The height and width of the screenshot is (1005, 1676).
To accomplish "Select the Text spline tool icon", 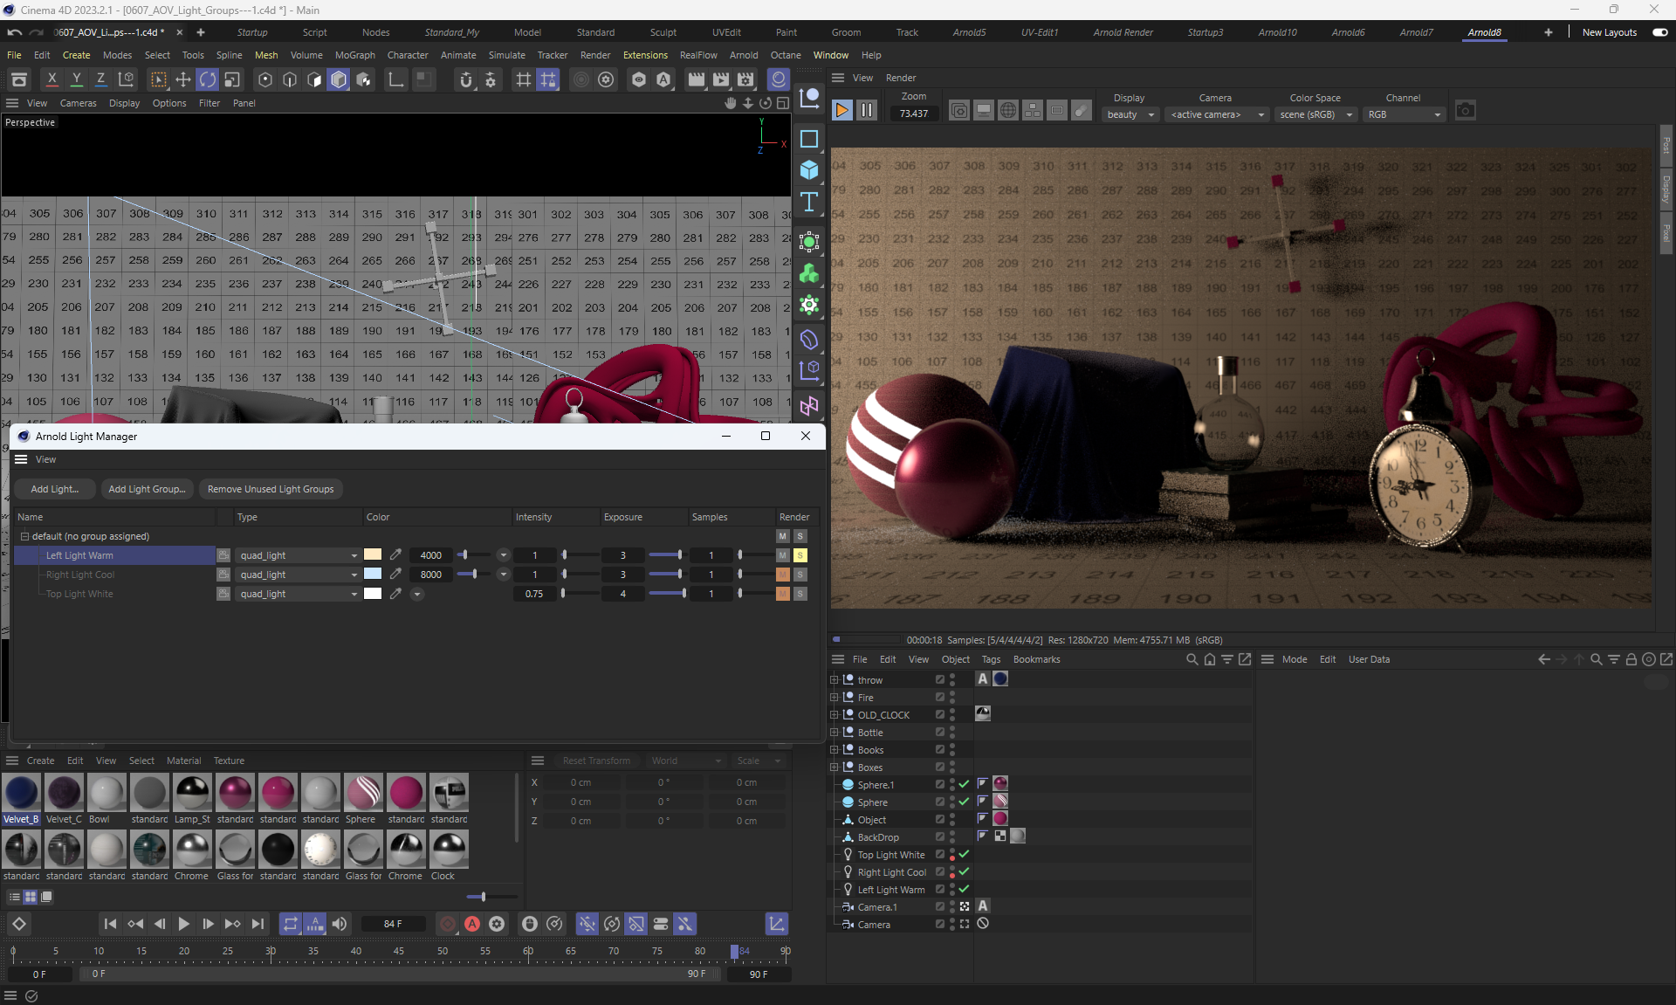I will [x=809, y=203].
